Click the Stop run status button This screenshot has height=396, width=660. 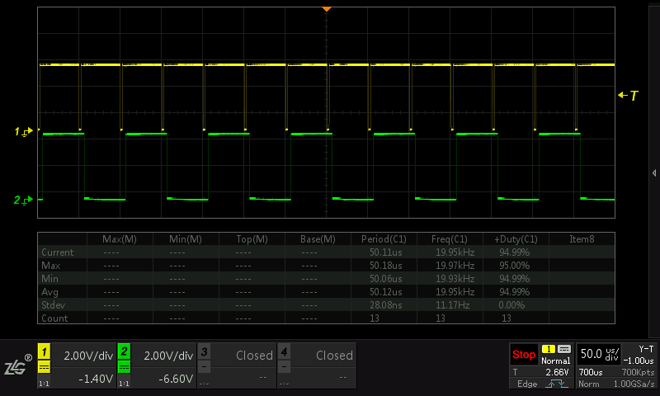click(x=524, y=355)
